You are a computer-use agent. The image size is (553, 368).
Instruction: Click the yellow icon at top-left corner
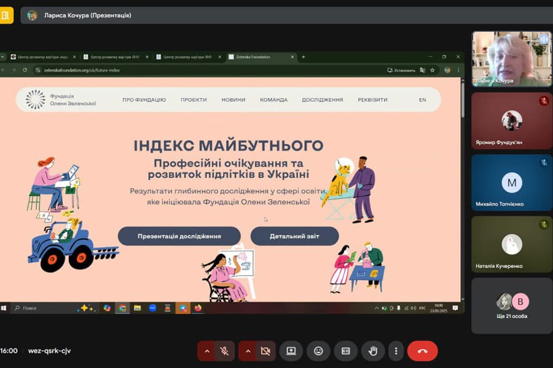pyautogui.click(x=6, y=15)
